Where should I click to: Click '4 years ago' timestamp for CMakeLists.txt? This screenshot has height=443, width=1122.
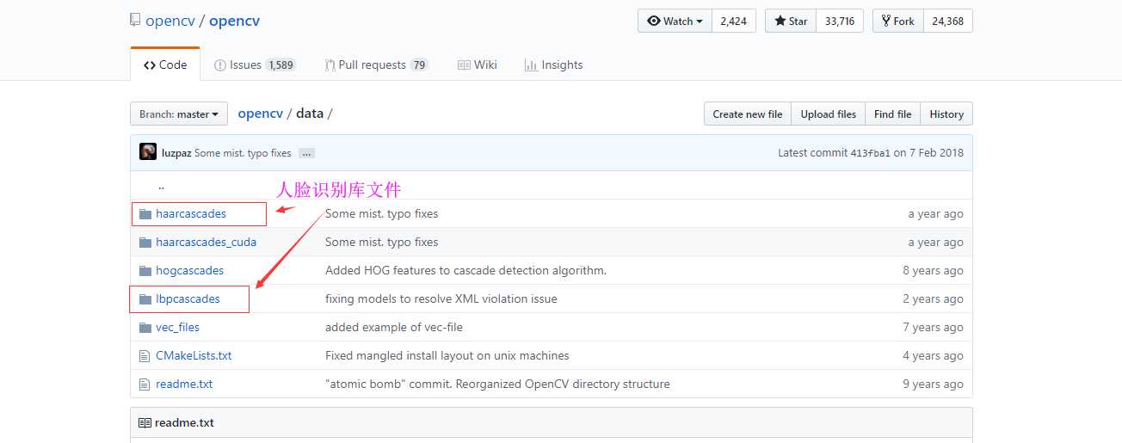933,355
